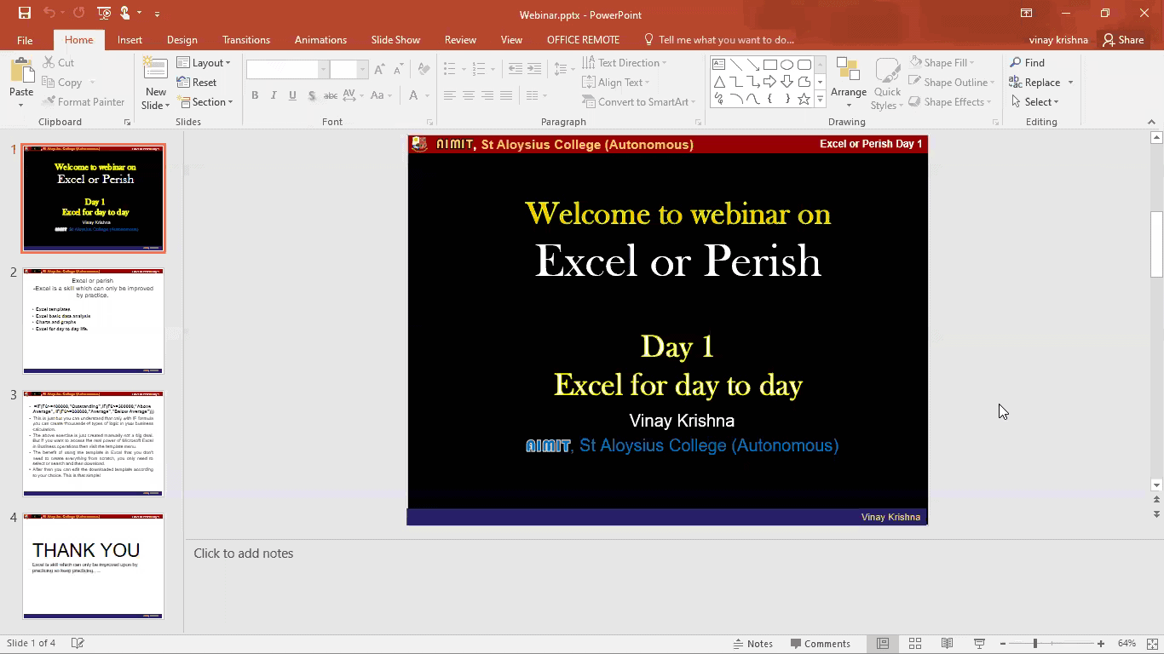
Task: Expand Text Direction options
Action: (x=625, y=63)
